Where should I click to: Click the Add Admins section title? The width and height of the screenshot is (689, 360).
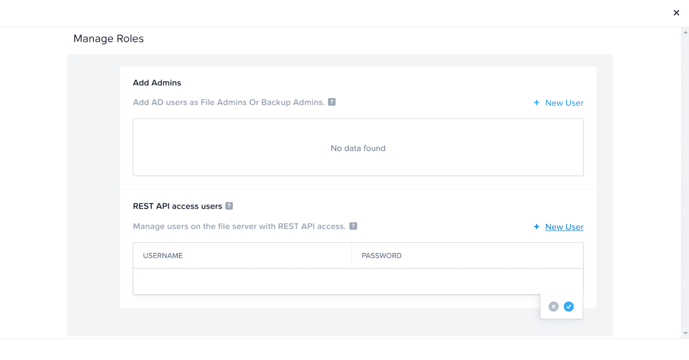pyautogui.click(x=157, y=83)
